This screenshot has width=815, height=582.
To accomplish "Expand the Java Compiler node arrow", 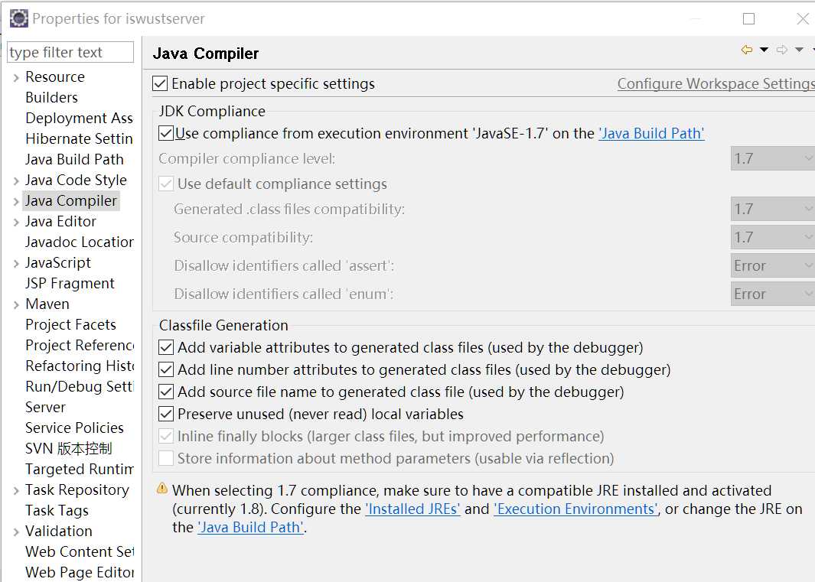I will click(16, 202).
